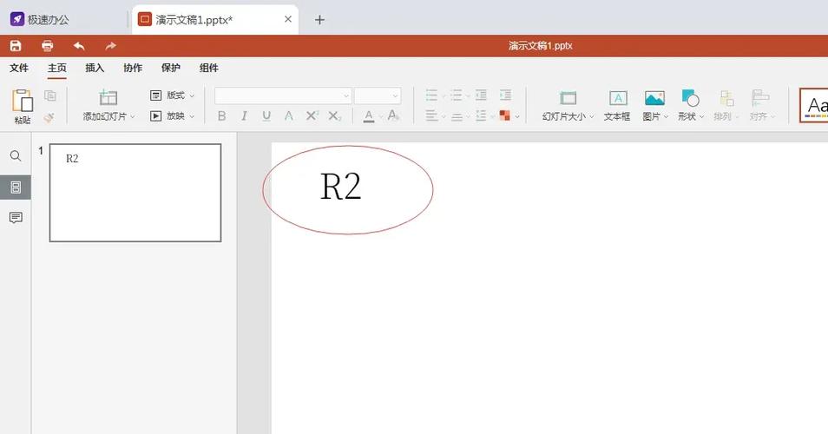Save the presentation with the floppy icon
This screenshot has height=434, width=828.
16,46
